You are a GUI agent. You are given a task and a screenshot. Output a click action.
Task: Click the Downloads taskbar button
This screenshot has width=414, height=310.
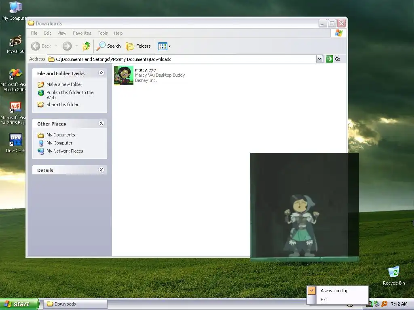[x=75, y=304]
